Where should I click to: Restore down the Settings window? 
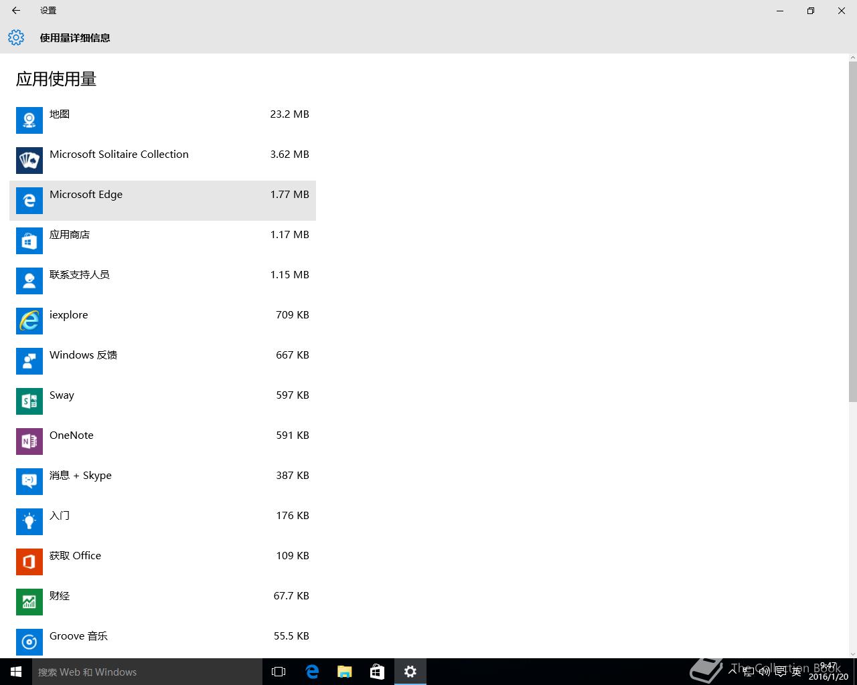811,11
